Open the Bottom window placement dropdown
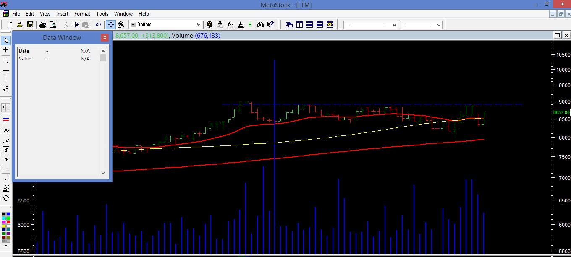 click(x=199, y=25)
